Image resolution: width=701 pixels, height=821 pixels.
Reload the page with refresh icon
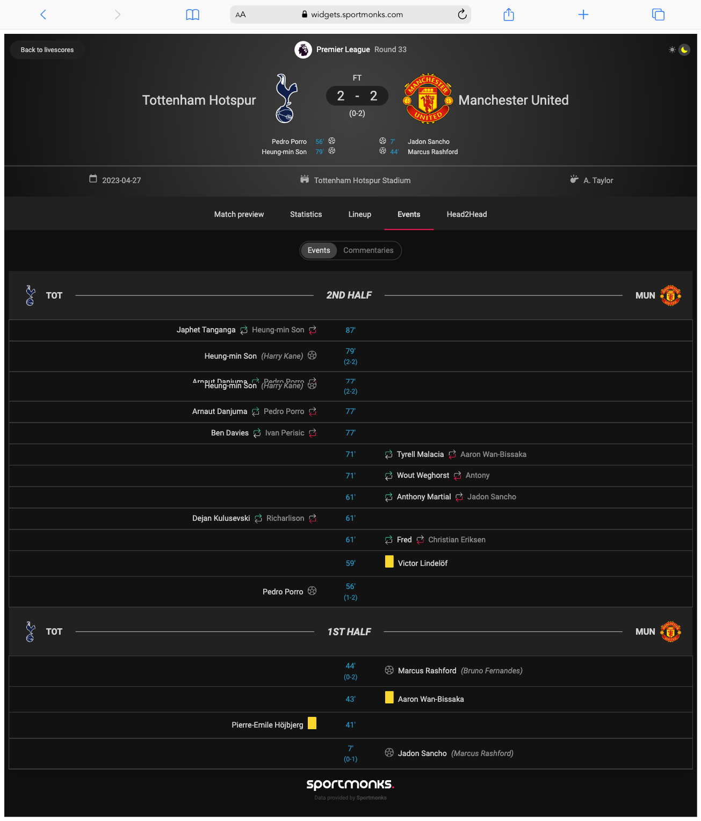[x=462, y=14]
